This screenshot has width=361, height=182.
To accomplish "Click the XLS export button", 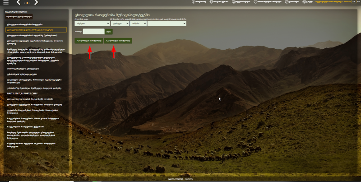I will (x=118, y=41).
